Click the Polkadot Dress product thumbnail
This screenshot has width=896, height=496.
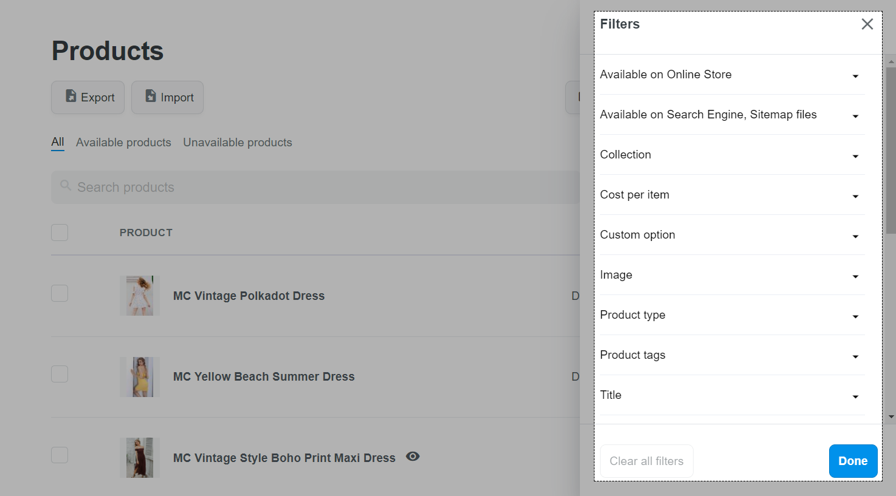point(140,296)
